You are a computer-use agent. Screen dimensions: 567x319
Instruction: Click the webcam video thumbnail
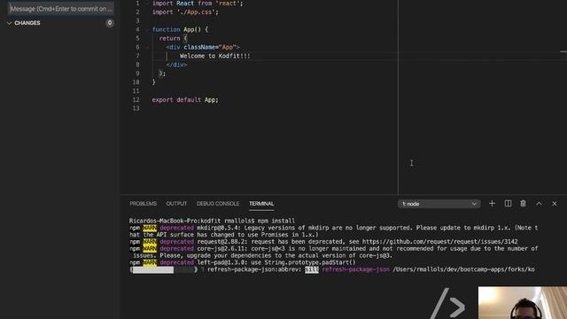(x=523, y=303)
